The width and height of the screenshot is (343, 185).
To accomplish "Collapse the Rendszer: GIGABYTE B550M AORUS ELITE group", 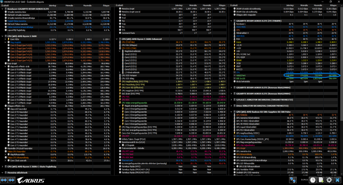I will (x=3, y=9).
